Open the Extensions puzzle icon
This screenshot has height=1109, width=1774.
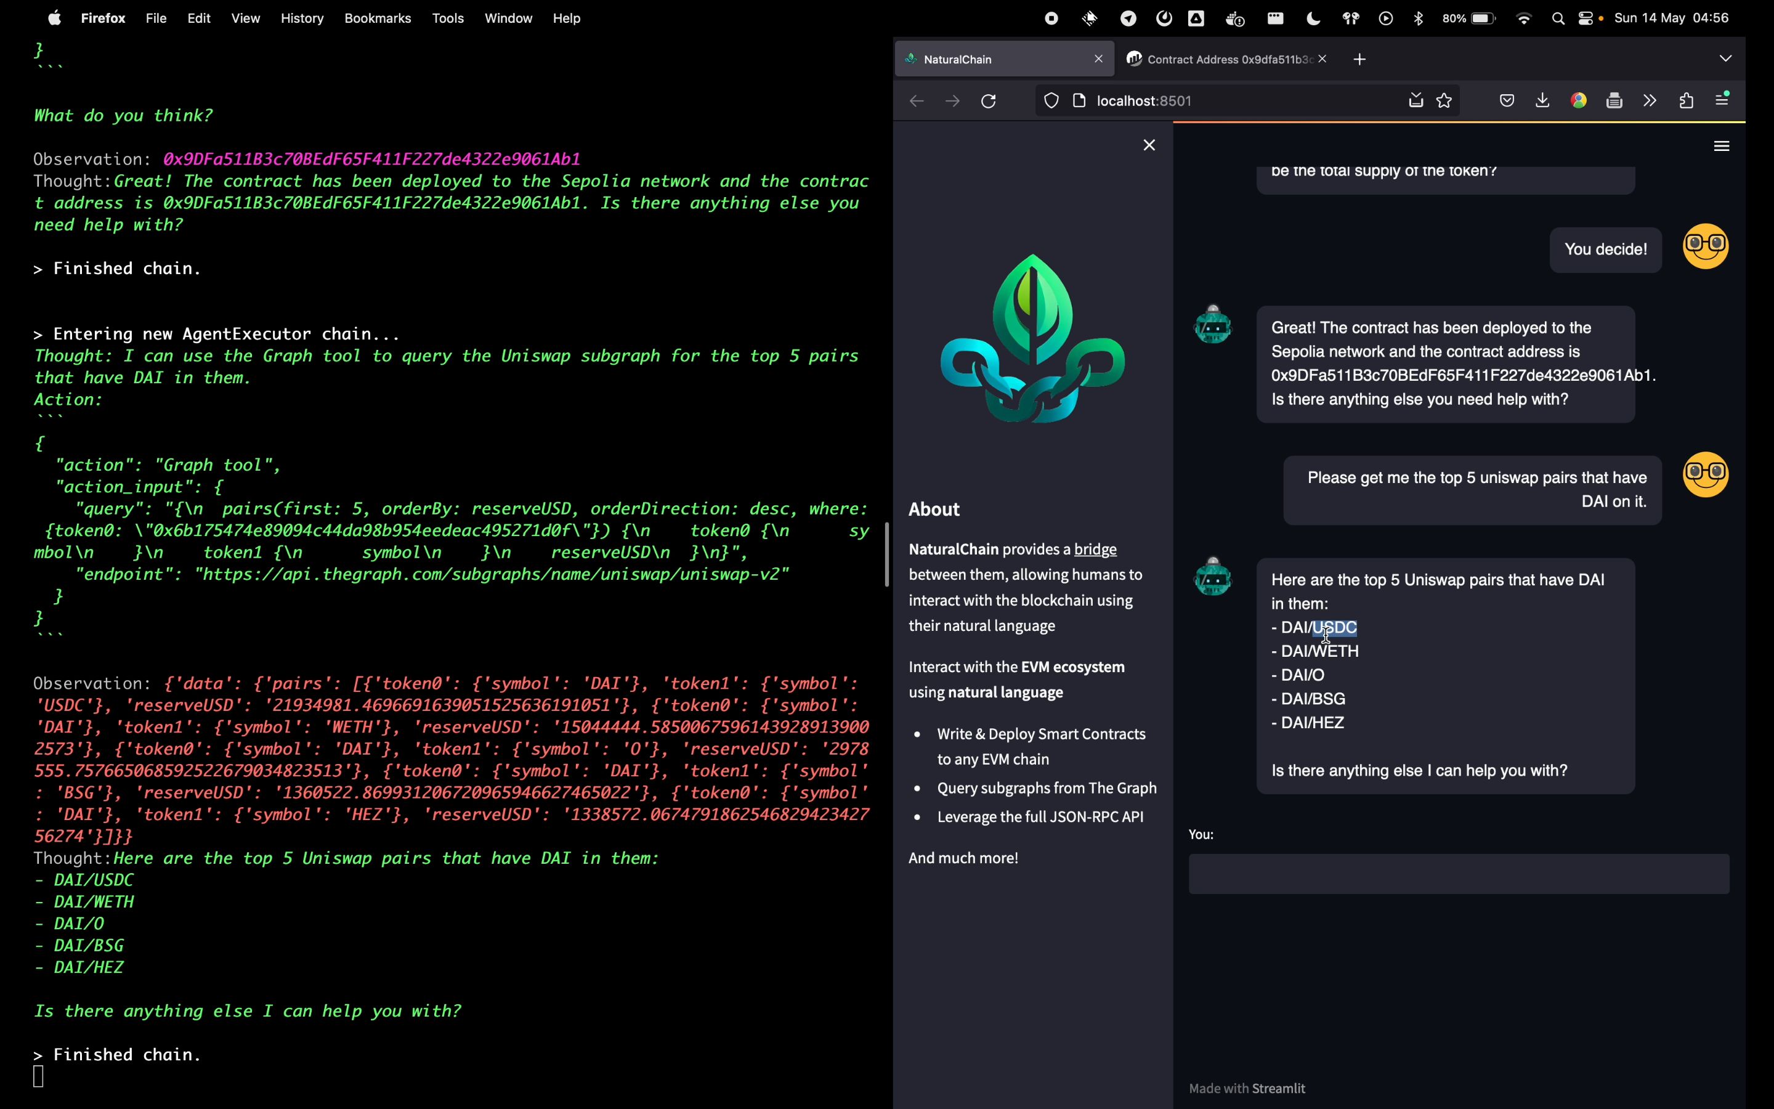[x=1686, y=101]
